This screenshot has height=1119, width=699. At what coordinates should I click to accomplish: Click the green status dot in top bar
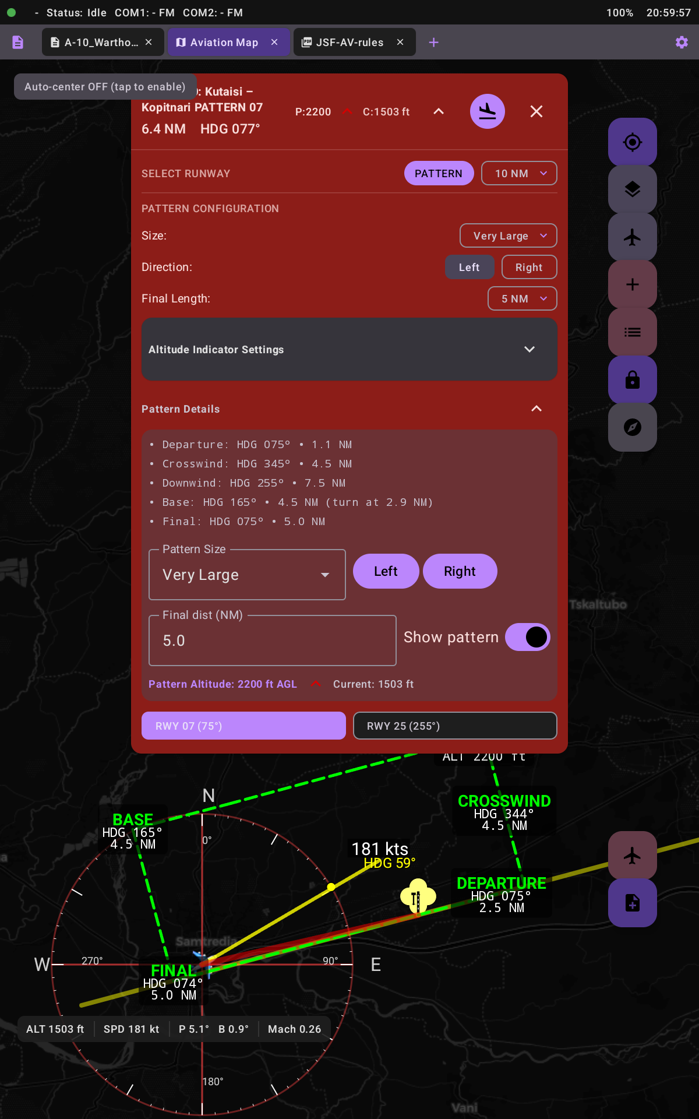pyautogui.click(x=11, y=12)
